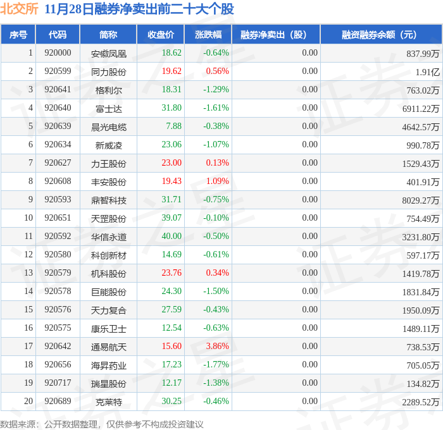Open stock 华信永道
The image size is (443, 430).
(x=108, y=237)
